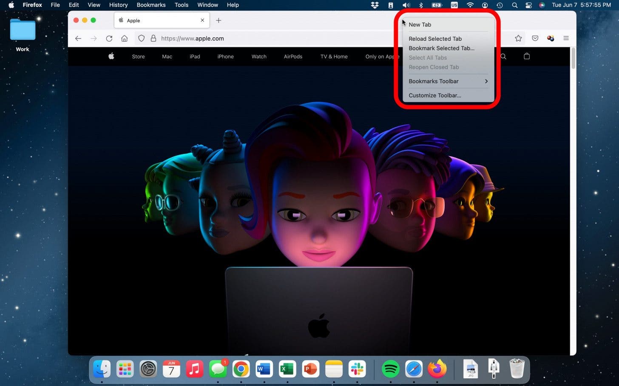Viewport: 619px width, 386px height.
Task: Bookmark this page with the star icon
Action: point(518,39)
